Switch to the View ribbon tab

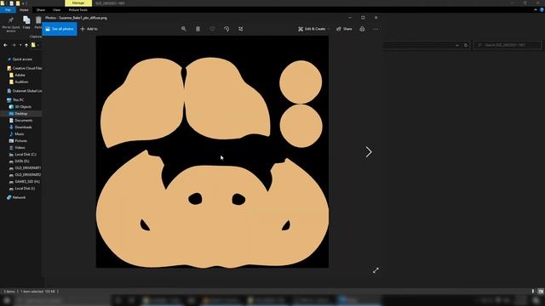click(56, 10)
